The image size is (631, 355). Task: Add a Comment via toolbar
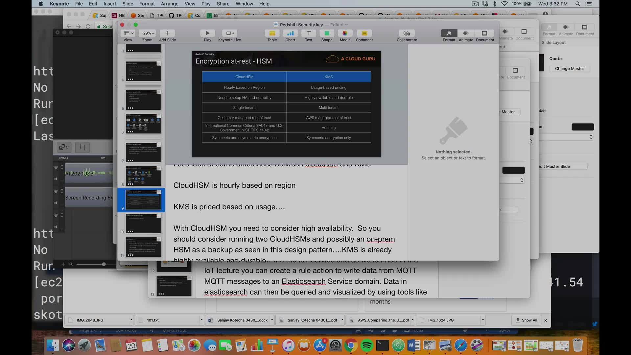tap(364, 33)
